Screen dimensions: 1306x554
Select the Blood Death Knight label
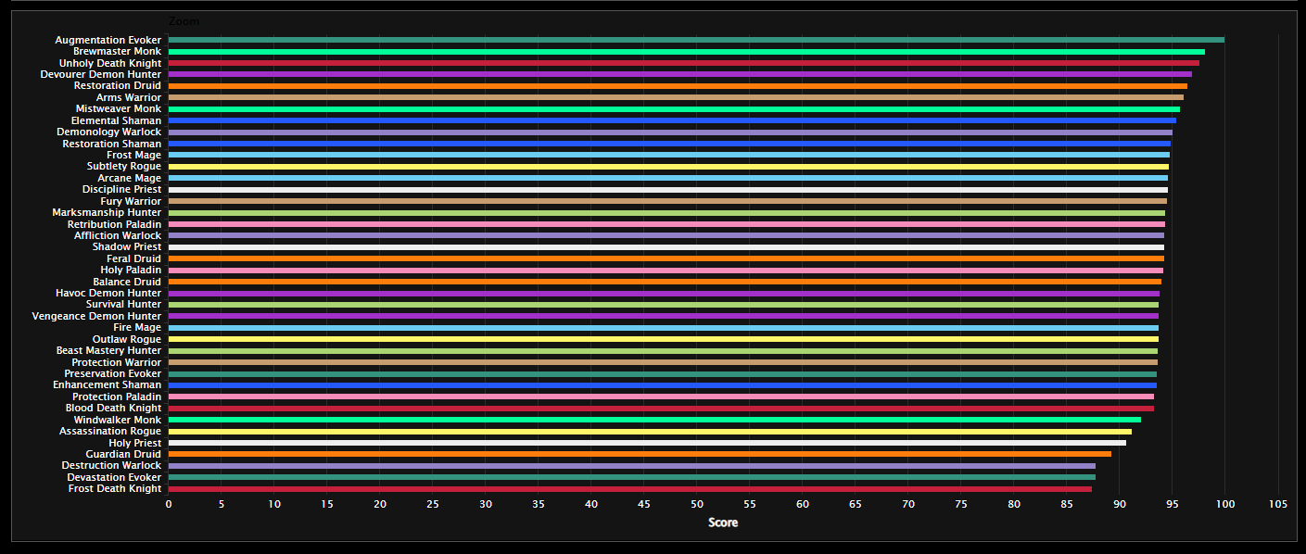click(x=113, y=408)
